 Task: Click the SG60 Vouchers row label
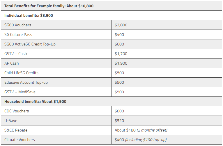coord(18,25)
